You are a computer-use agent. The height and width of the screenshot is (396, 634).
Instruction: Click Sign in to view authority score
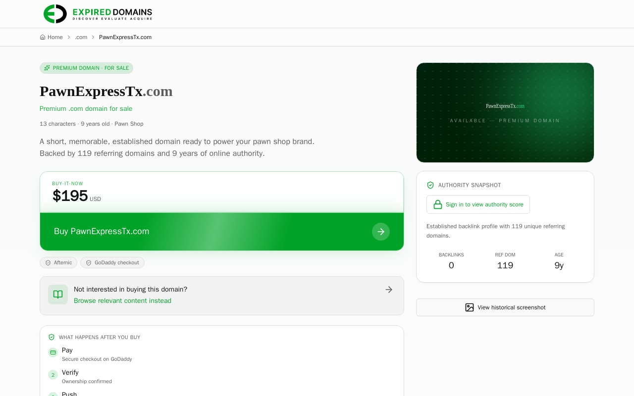click(478, 204)
